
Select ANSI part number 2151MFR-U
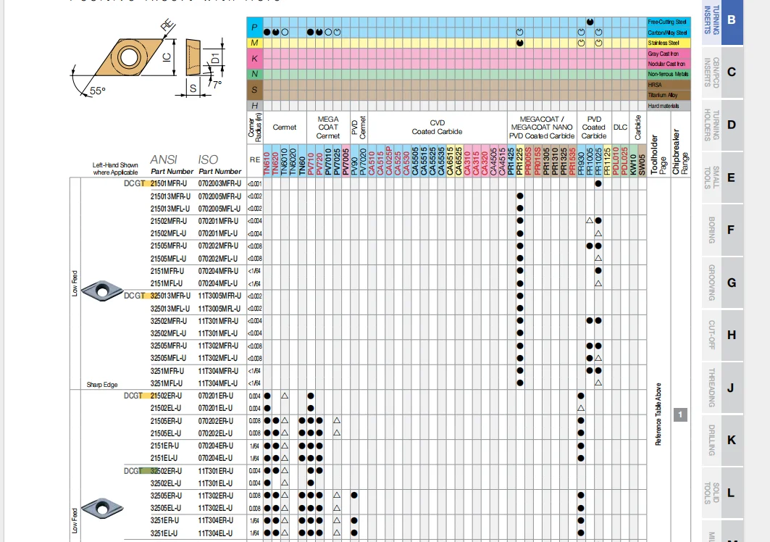(167, 271)
